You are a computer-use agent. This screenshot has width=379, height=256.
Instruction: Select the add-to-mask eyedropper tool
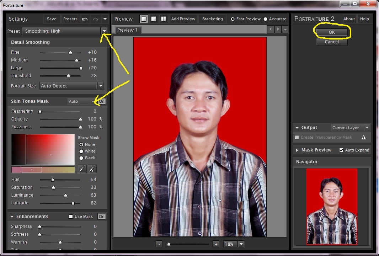pyautogui.click(x=92, y=169)
